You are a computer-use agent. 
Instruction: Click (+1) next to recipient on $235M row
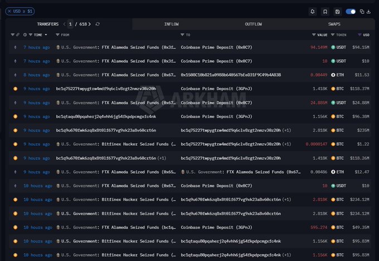(286, 130)
